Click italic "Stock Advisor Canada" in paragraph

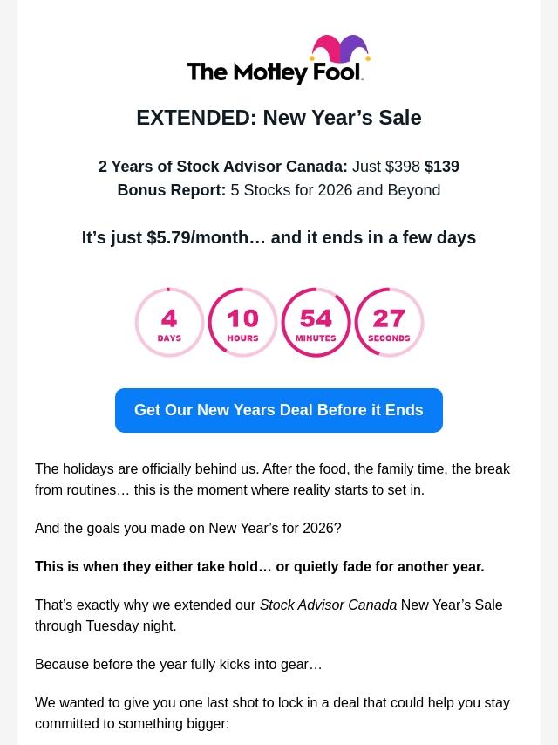328,605
